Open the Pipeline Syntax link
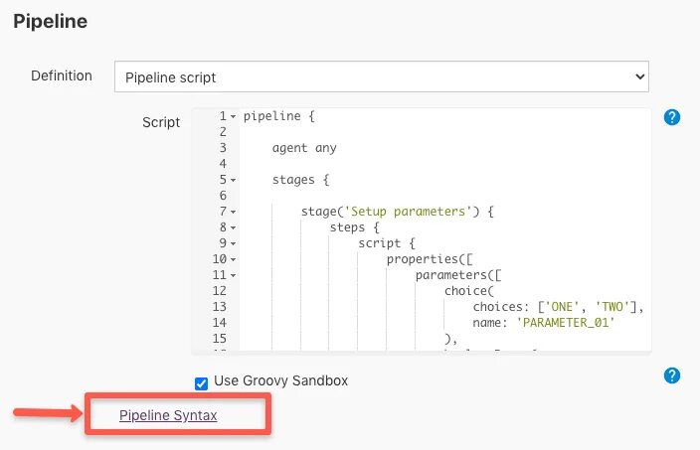This screenshot has width=700, height=450. point(168,415)
